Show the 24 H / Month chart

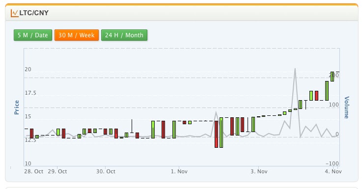click(124, 35)
